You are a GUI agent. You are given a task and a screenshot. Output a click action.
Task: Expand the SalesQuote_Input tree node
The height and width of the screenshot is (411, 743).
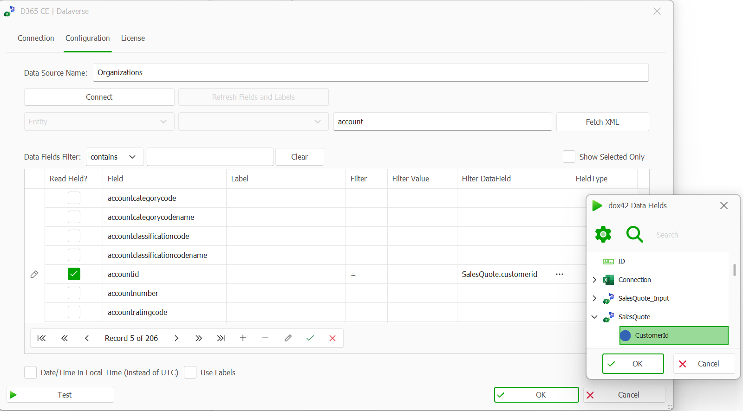[x=594, y=298]
